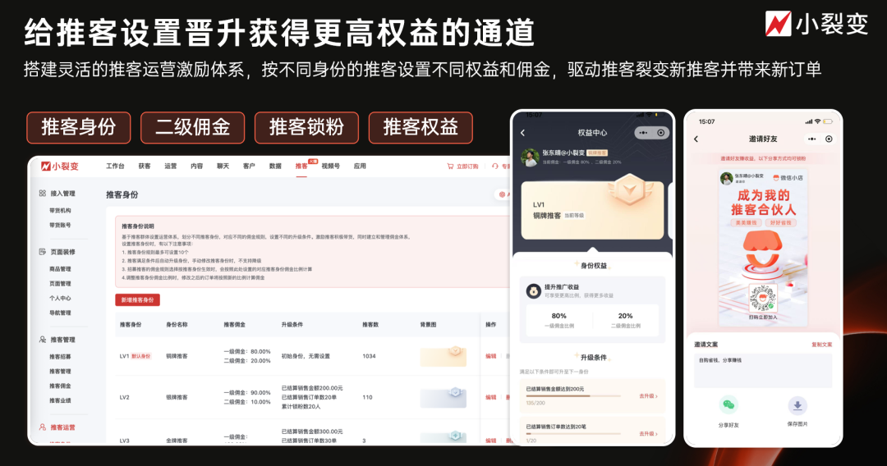
Task: Switch to the 视频号 navigation tab
Action: (x=330, y=166)
